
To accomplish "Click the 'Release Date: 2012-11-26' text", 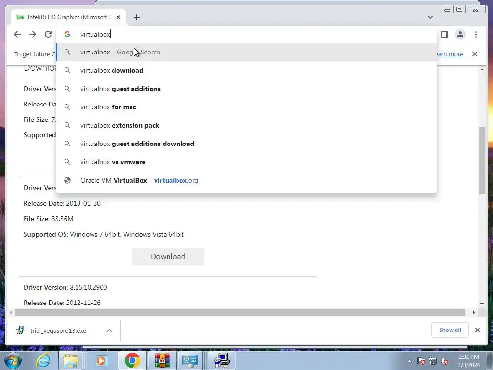I will [62, 303].
